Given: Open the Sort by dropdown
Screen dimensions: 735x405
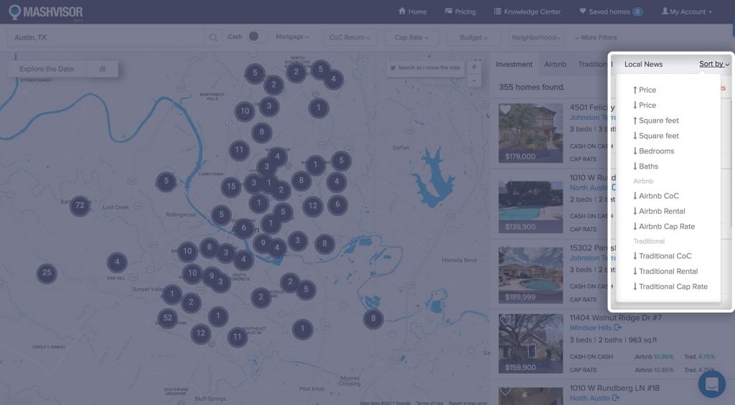Looking at the screenshot, I should [x=713, y=64].
